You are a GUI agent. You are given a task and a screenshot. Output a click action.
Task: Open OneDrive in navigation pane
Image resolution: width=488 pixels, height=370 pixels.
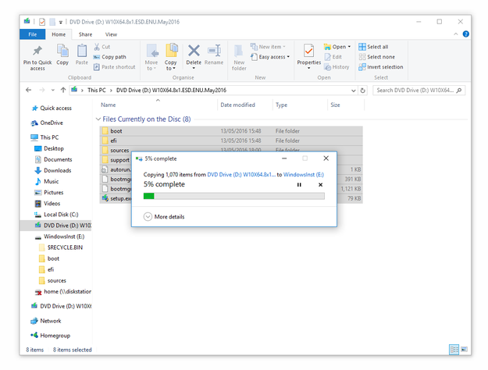(48, 123)
